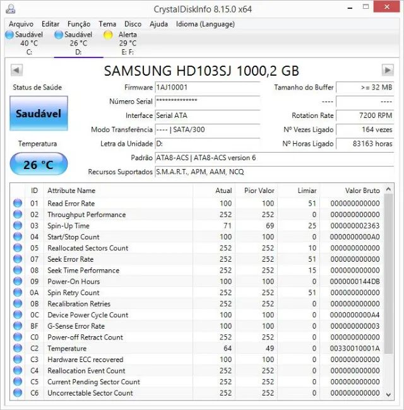Click the status orb for Temperature attribute
Viewport: 404px width, 410px height.
tap(18, 348)
